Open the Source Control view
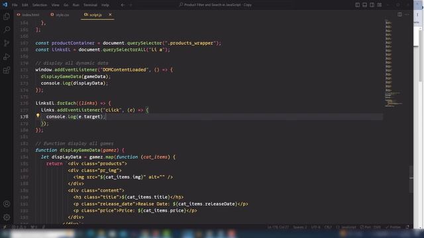The width and height of the screenshot is (424, 238). pyautogui.click(x=7, y=43)
